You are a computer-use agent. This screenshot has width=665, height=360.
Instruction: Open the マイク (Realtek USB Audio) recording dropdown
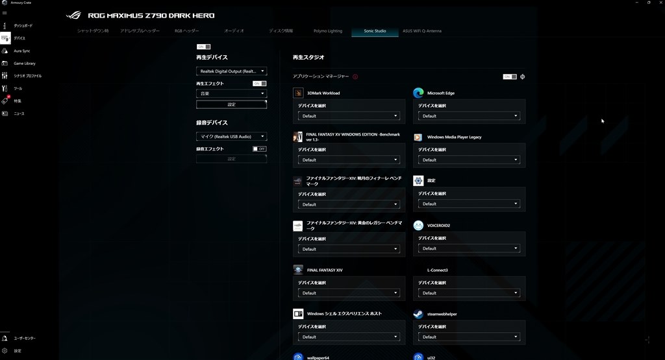pos(232,136)
